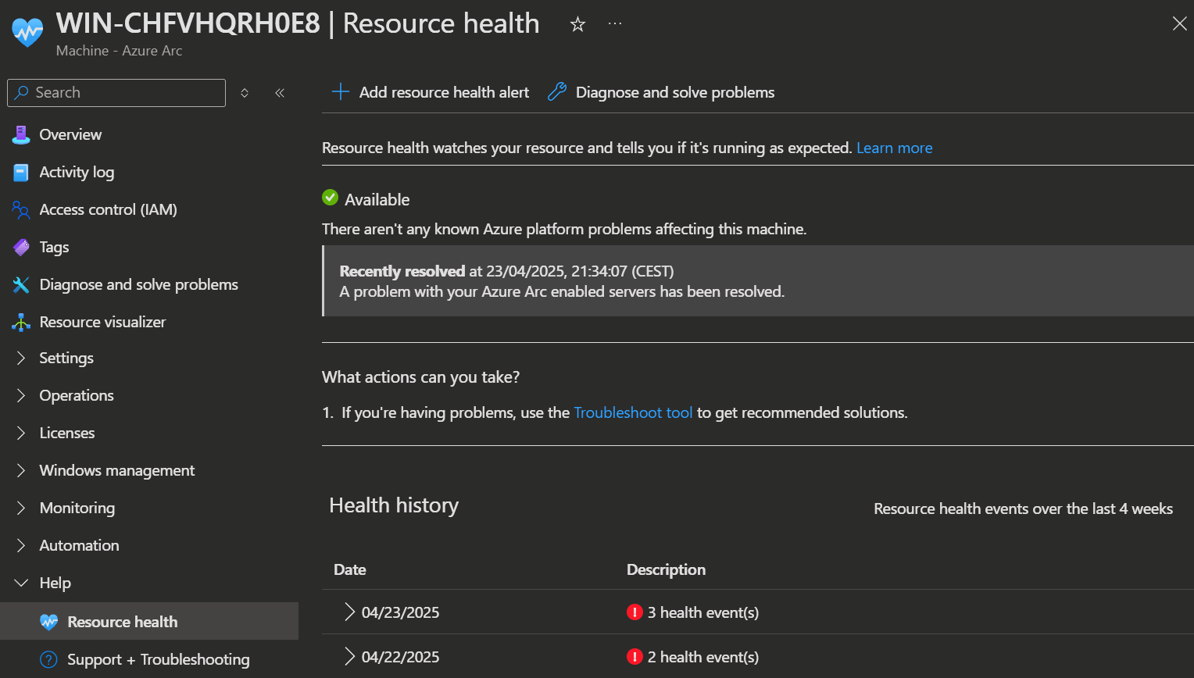The image size is (1194, 678).
Task: Click the 04/23/2025 date text
Action: click(x=400, y=612)
